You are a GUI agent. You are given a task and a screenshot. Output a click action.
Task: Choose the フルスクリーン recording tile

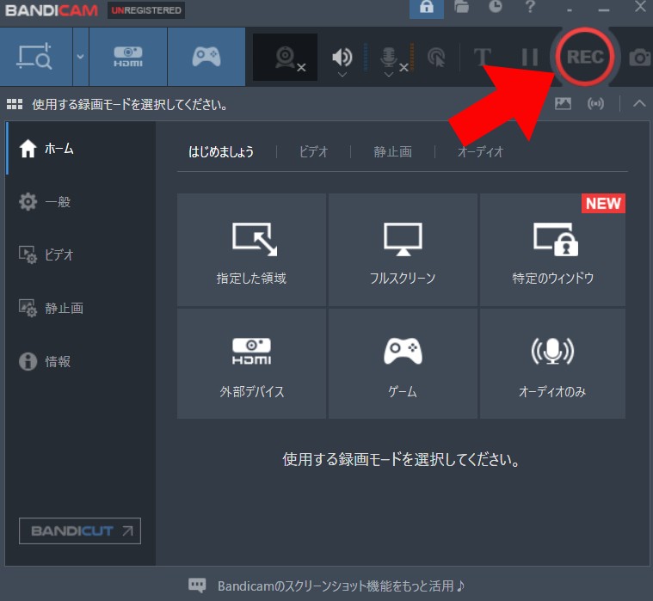[x=403, y=249]
